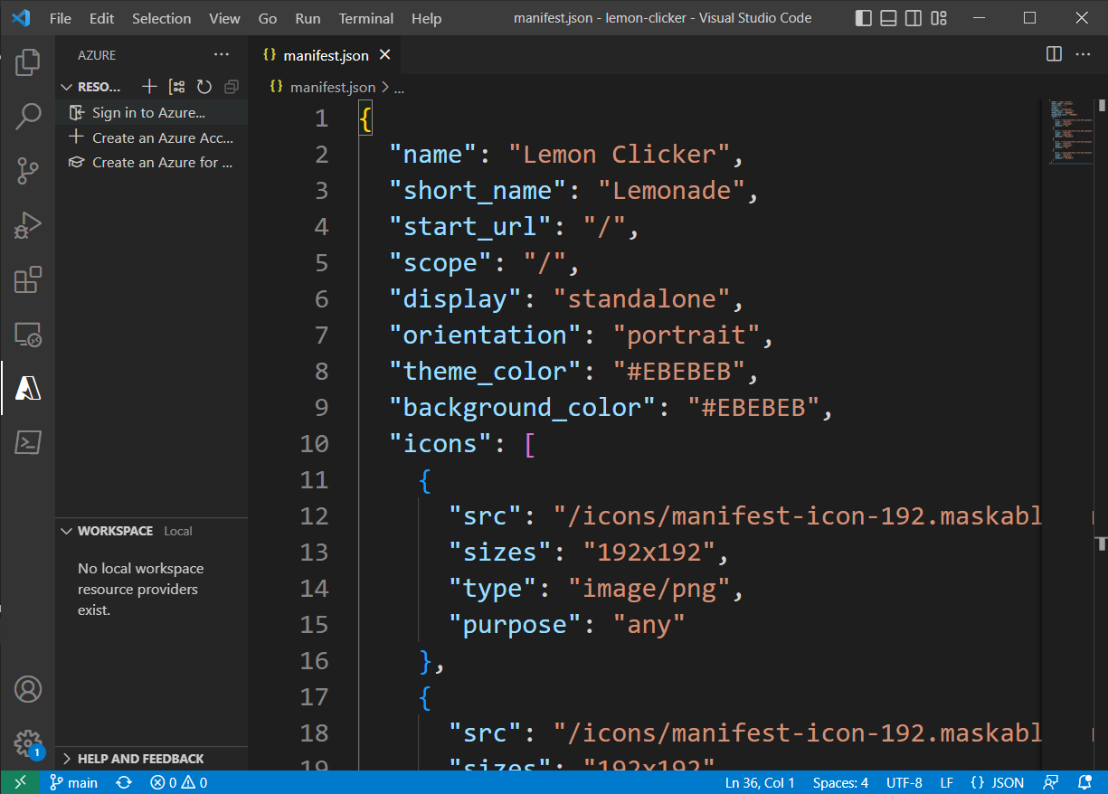Open the Explorer view in activity bar

click(28, 62)
